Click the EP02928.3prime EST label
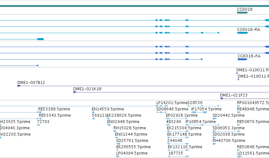The height and width of the screenshot is (158, 269). (x=182, y=115)
